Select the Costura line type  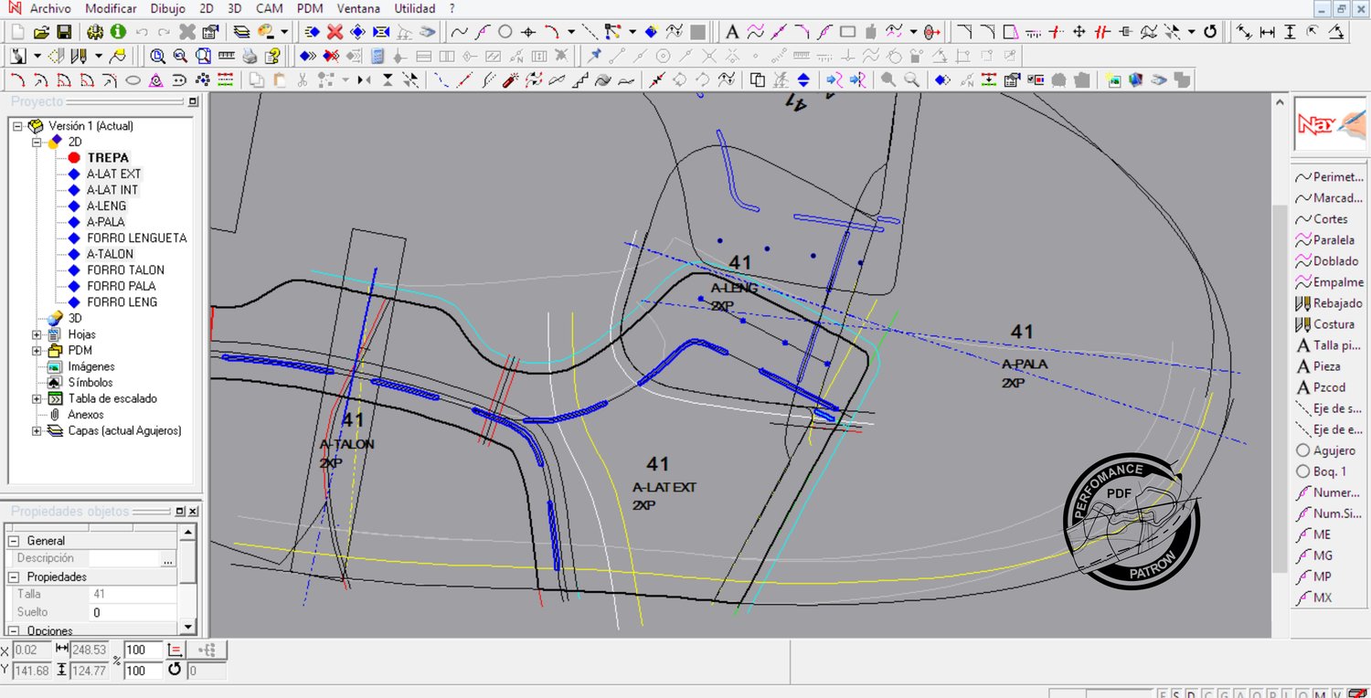(1334, 324)
